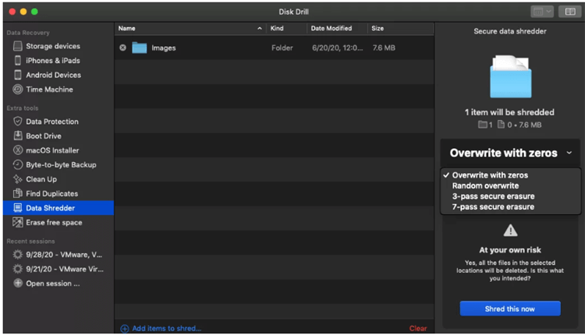
Task: Pick the 7-pass secure erasure option
Action: tap(493, 207)
